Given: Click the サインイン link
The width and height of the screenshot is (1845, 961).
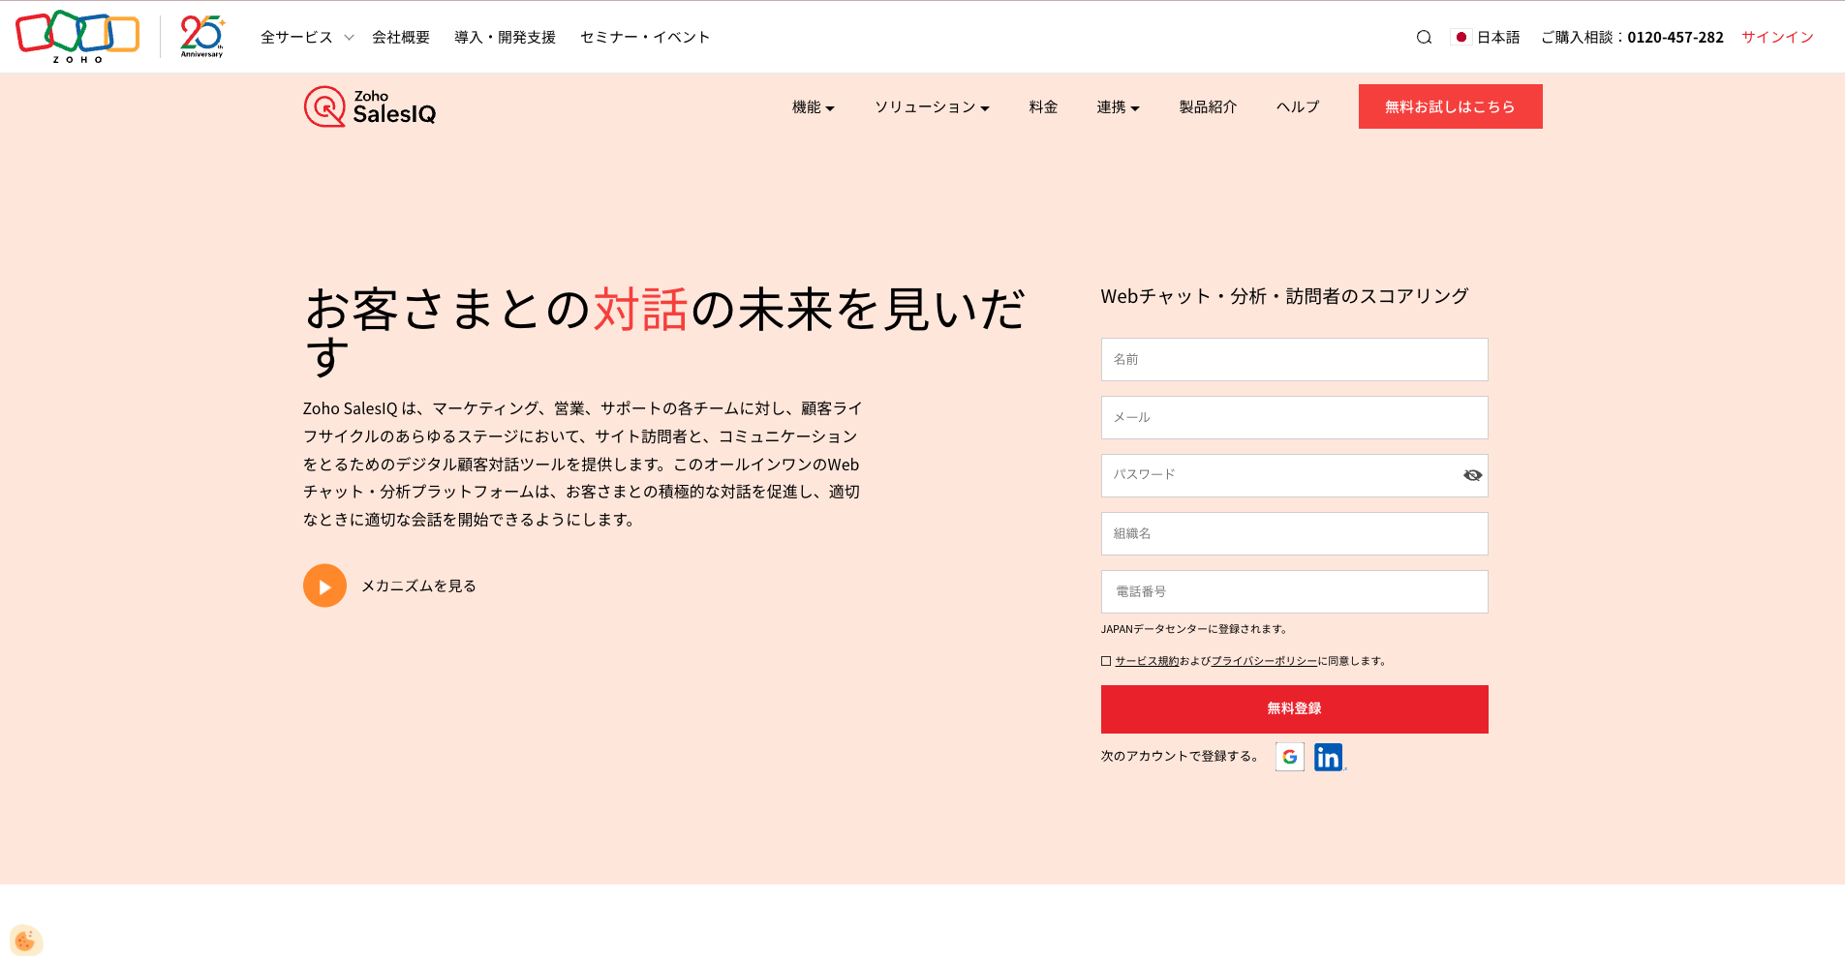Looking at the screenshot, I should [1777, 38].
